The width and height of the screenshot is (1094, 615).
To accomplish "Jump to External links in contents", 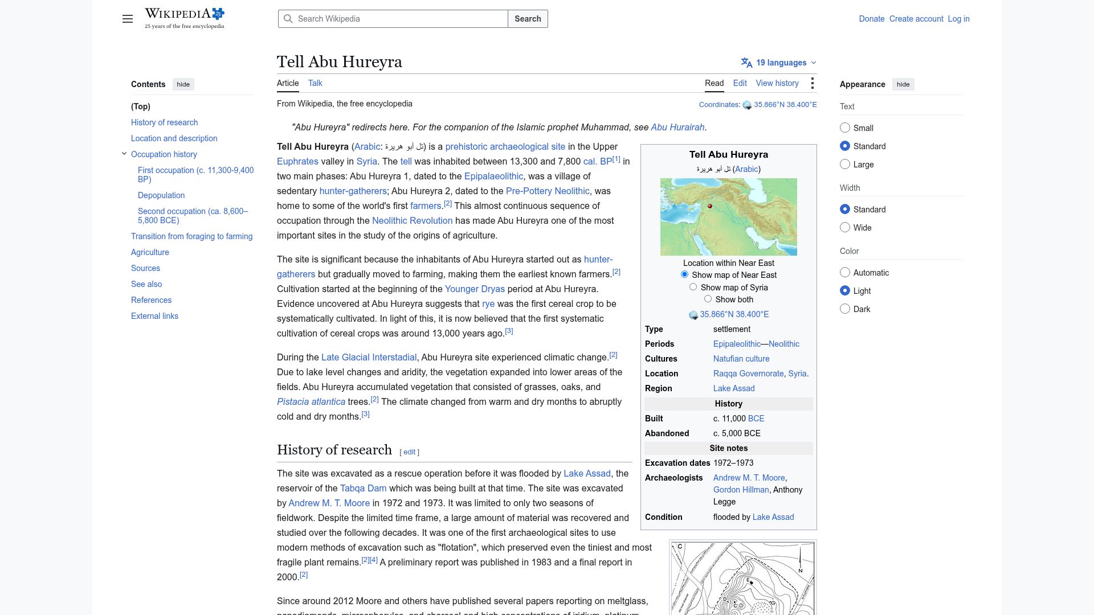I will (154, 316).
